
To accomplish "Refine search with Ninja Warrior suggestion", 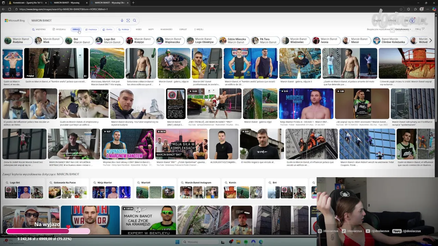I will [x=111, y=189].
